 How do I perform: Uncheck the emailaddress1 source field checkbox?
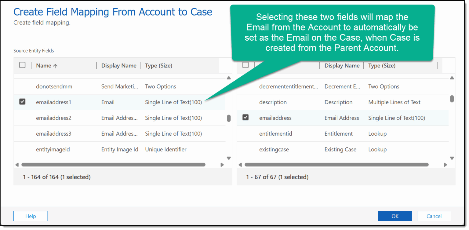coord(22,102)
